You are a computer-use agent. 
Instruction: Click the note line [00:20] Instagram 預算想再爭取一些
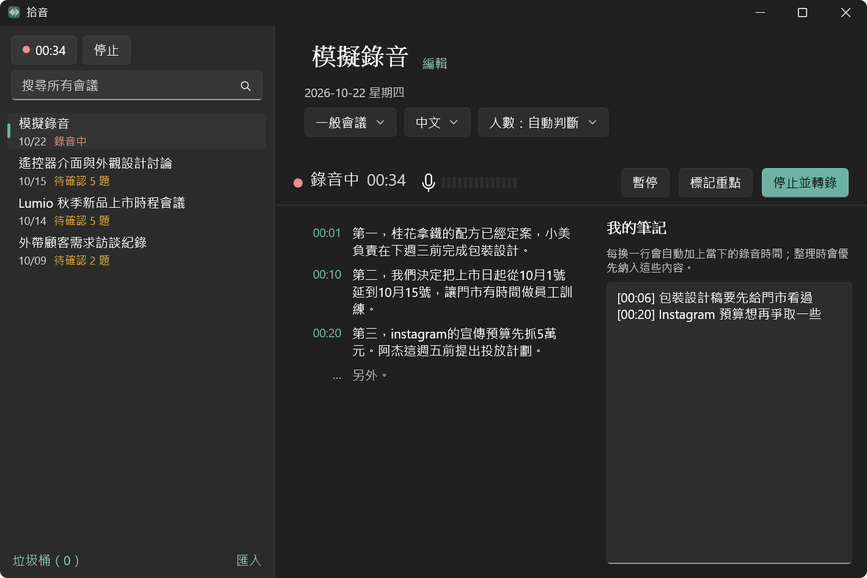click(x=719, y=315)
